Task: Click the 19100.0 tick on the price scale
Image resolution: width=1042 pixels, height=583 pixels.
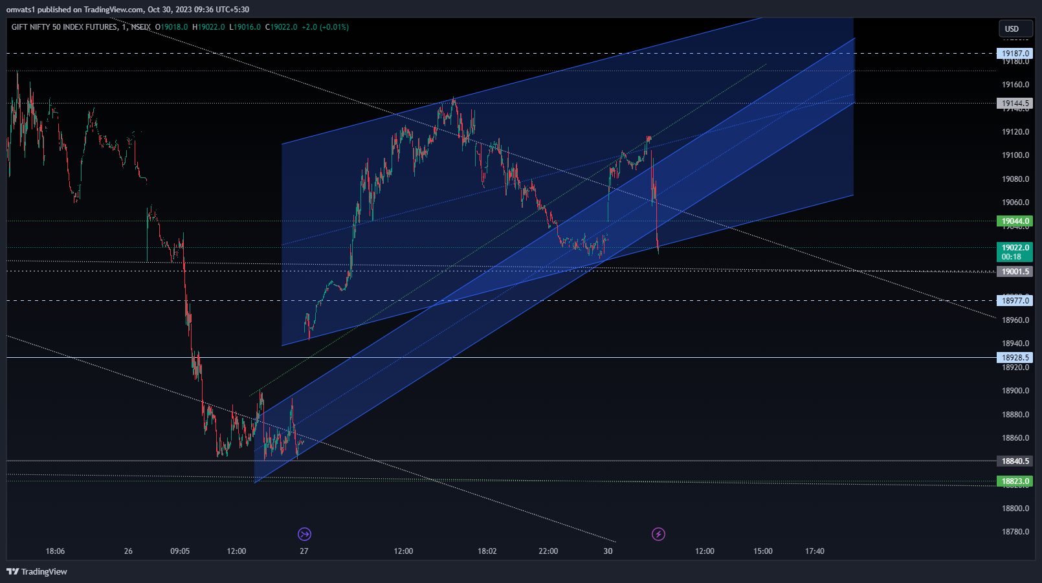Action: 1015,155
